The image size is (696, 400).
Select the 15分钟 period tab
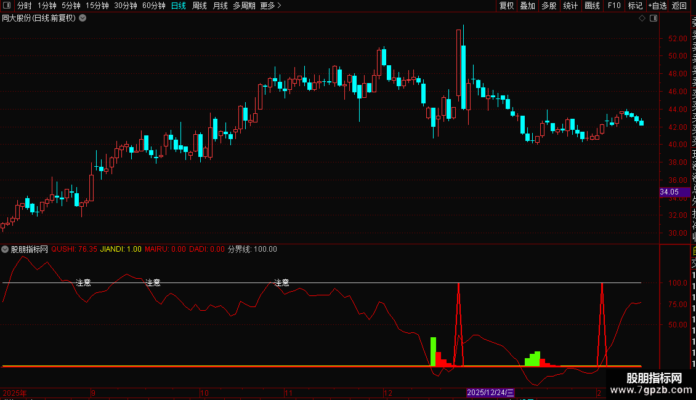coord(97,6)
